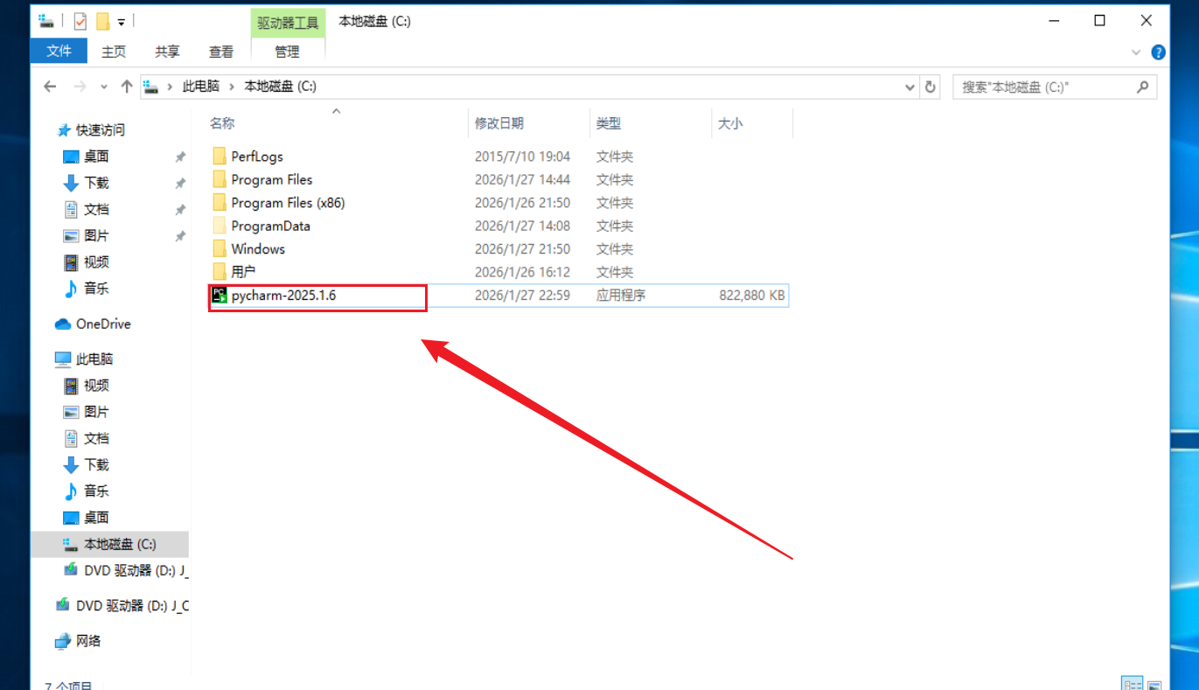This screenshot has width=1199, height=690.
Task: Select the first DVD 驱动器 (D:) entry under 此电脑
Action: (126, 570)
